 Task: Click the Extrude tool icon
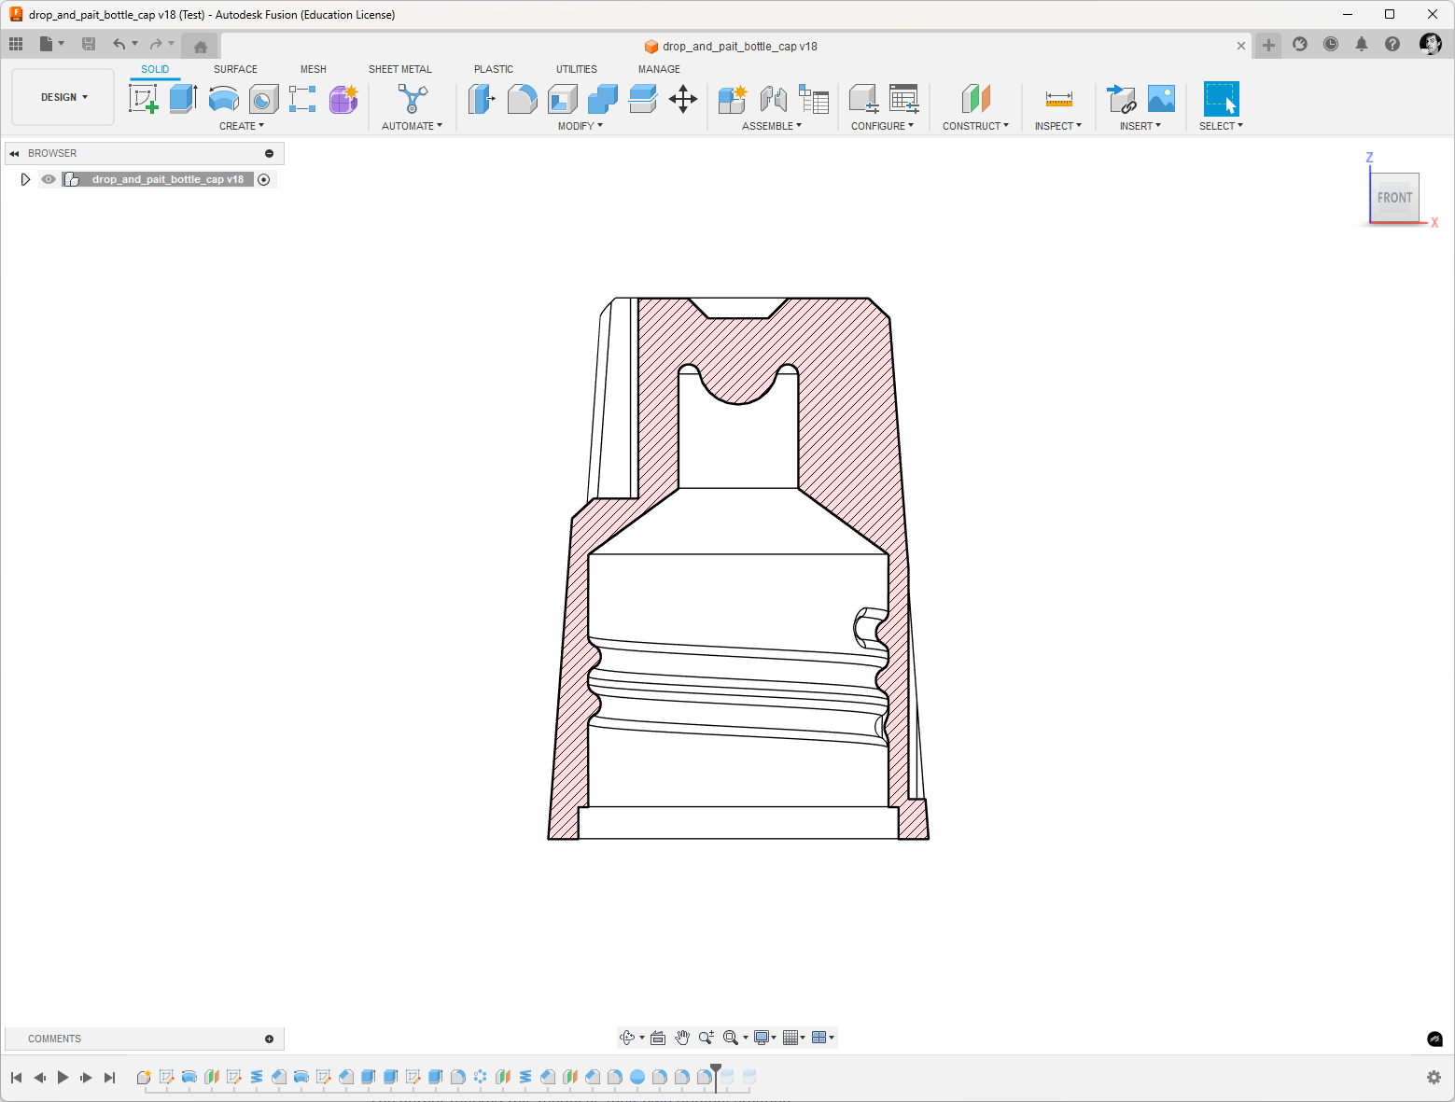(183, 98)
